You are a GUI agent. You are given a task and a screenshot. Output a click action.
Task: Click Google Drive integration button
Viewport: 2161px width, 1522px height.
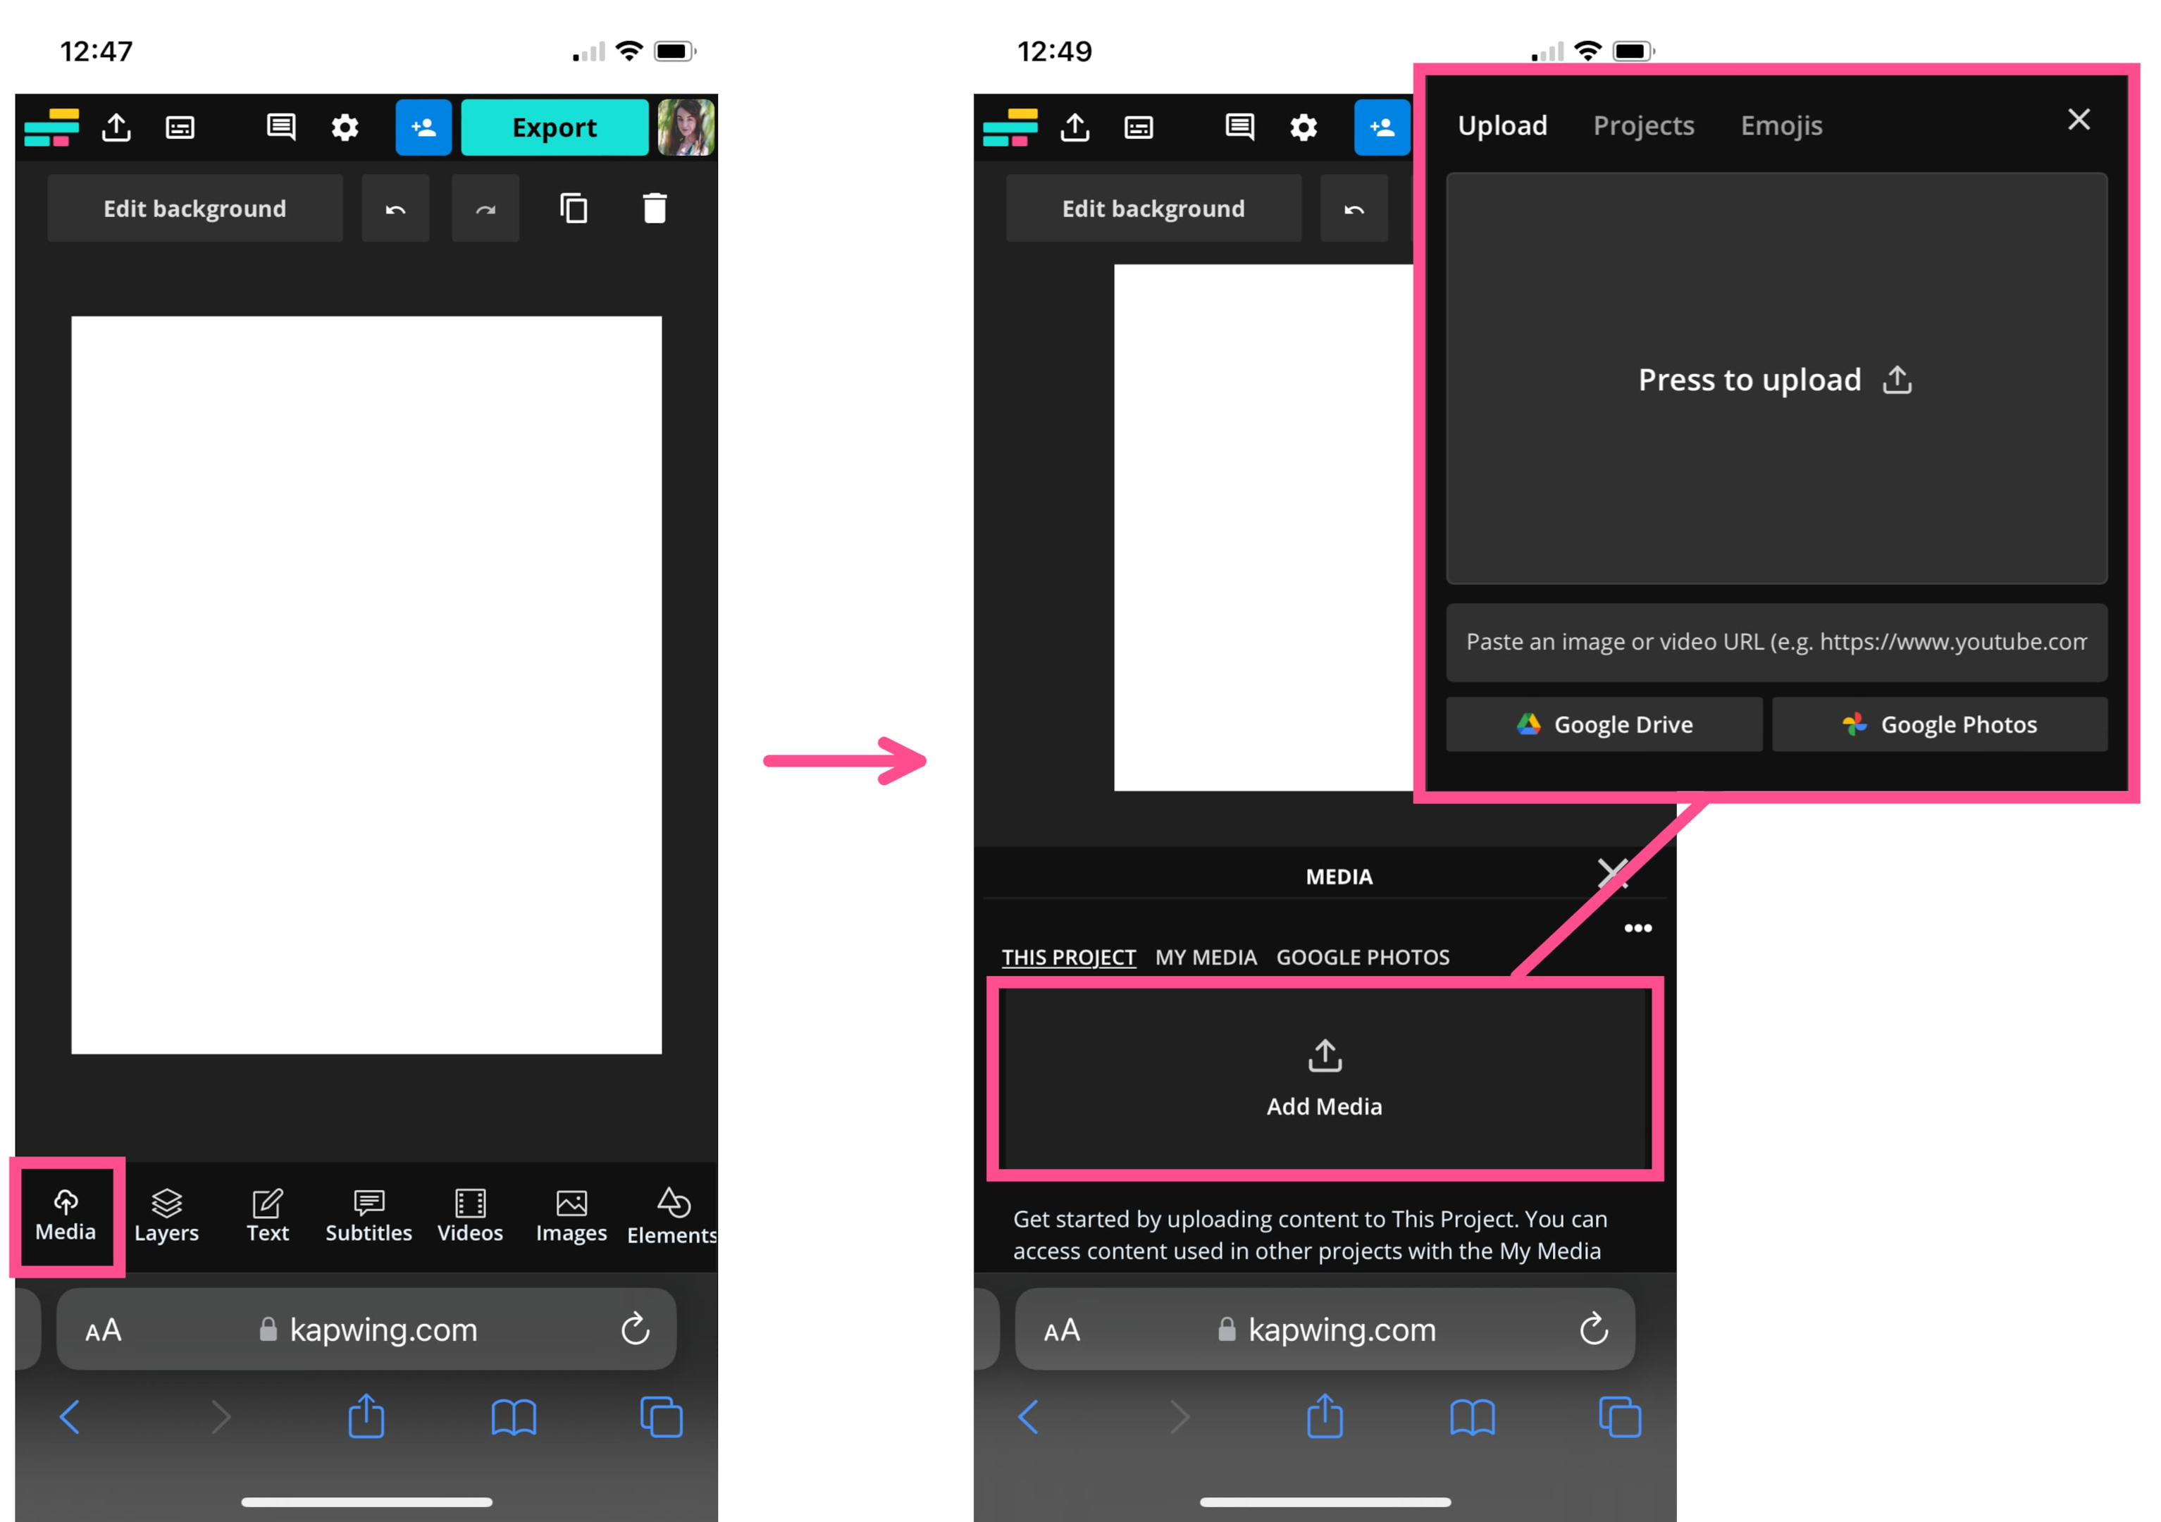point(1603,723)
